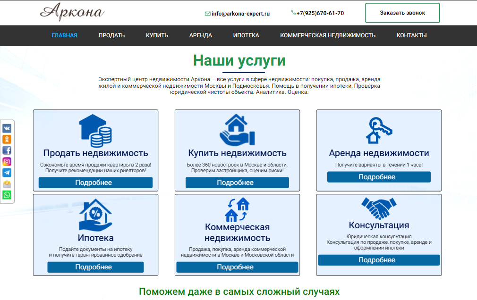Click the mortgage percent house icon
The image size is (477, 300).
(95, 215)
